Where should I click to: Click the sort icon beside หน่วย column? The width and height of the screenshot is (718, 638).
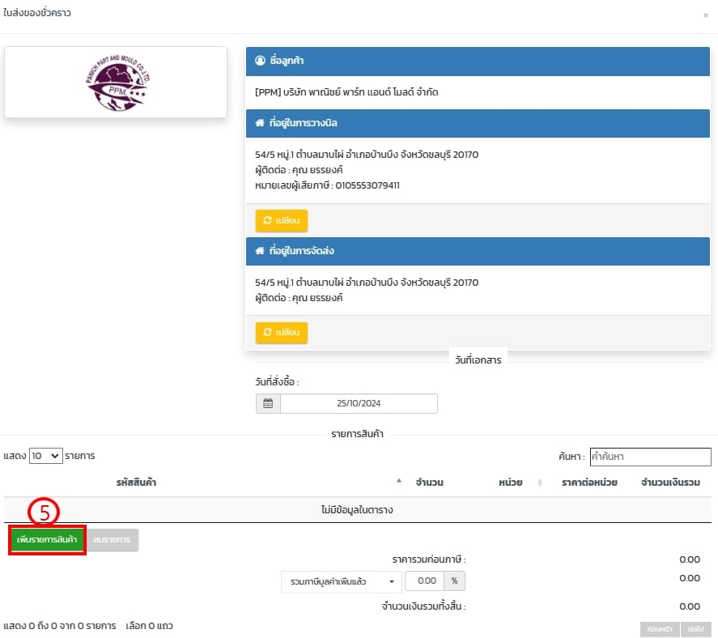[x=539, y=483]
